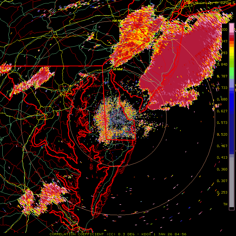Click the 0.947 legend value

(x=222, y=41)
